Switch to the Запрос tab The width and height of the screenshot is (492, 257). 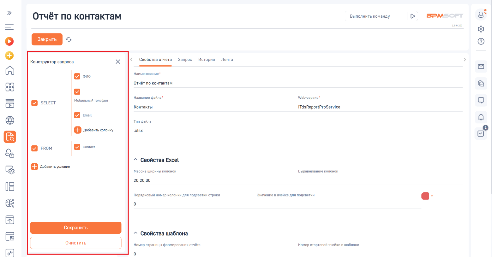pyautogui.click(x=185, y=60)
